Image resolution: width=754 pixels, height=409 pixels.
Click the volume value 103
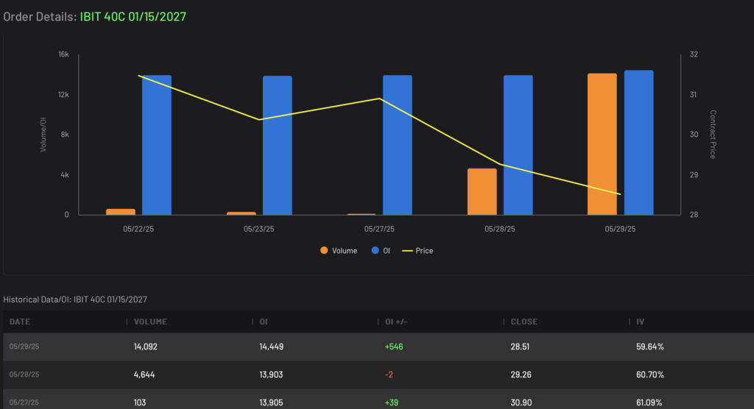pyautogui.click(x=140, y=402)
